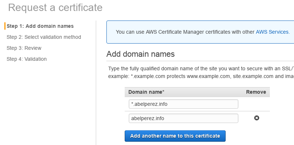Viewport: 294px width, 145px height.
Task: Click the AWS Certificate Manager info banner text
Action: click(203, 32)
